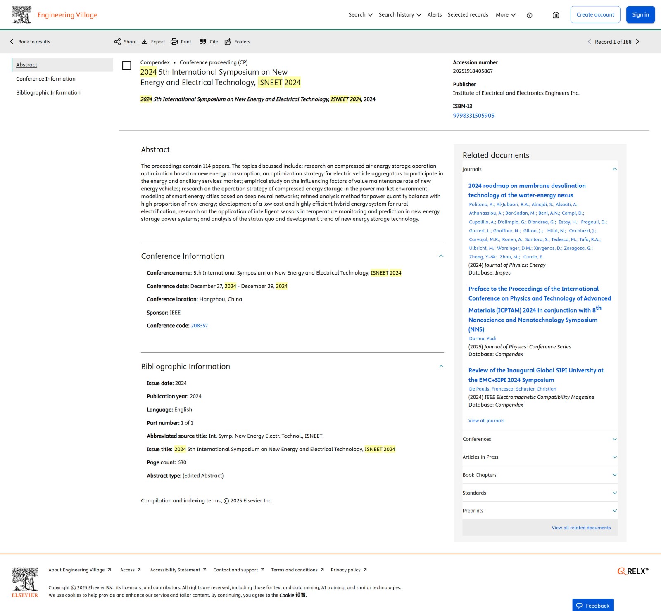Click the back arrow beside Back to results
This screenshot has height=611, width=661.
12,42
